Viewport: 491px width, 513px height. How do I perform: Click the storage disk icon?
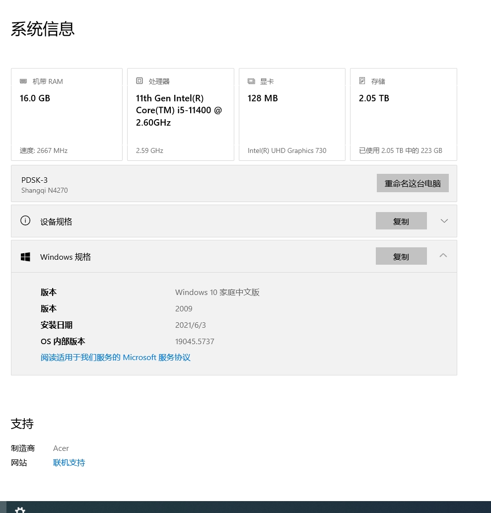tap(362, 81)
